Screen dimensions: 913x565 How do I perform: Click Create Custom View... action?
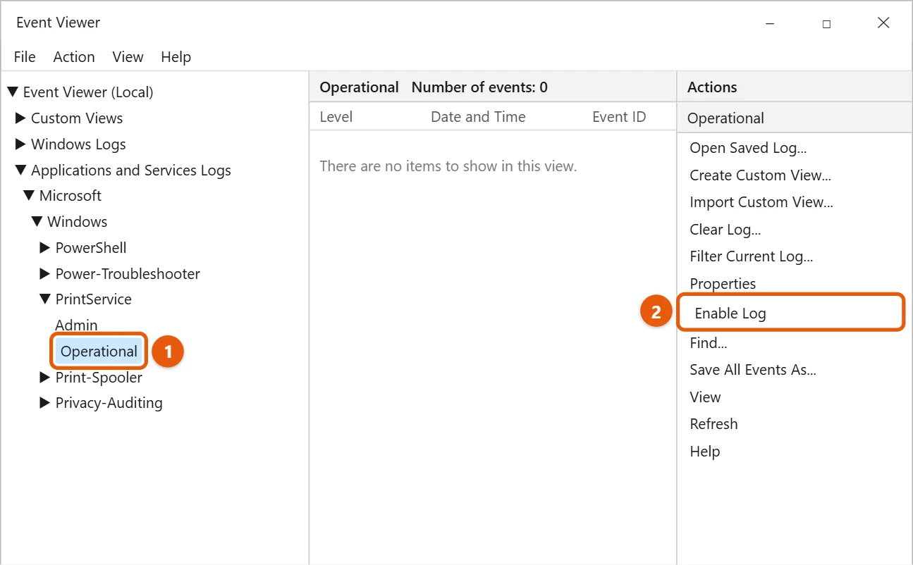(x=760, y=175)
